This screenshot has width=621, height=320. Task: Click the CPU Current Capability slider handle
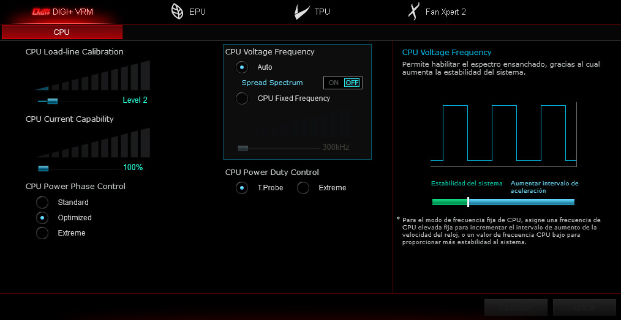tap(43, 168)
